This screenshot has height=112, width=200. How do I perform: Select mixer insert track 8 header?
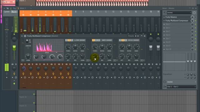coord(76,13)
